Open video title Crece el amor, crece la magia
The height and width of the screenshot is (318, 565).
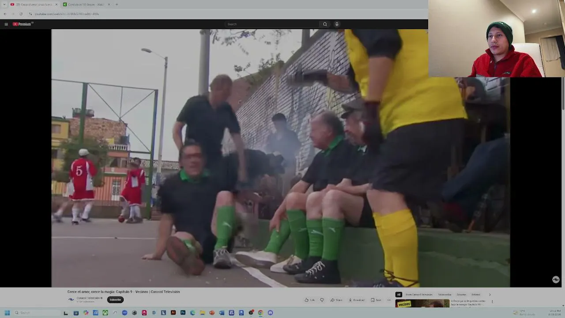pyautogui.click(x=124, y=292)
